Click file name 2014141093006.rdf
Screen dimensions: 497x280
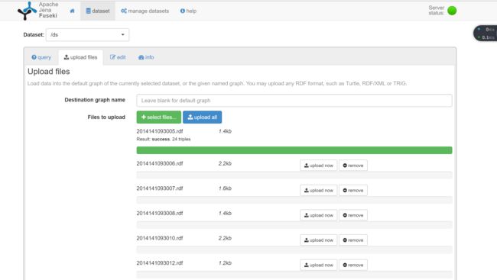coord(160,163)
